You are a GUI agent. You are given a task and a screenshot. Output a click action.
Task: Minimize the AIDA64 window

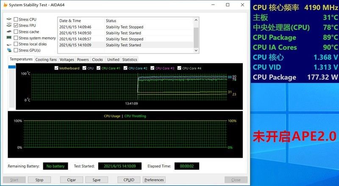tap(213, 5)
